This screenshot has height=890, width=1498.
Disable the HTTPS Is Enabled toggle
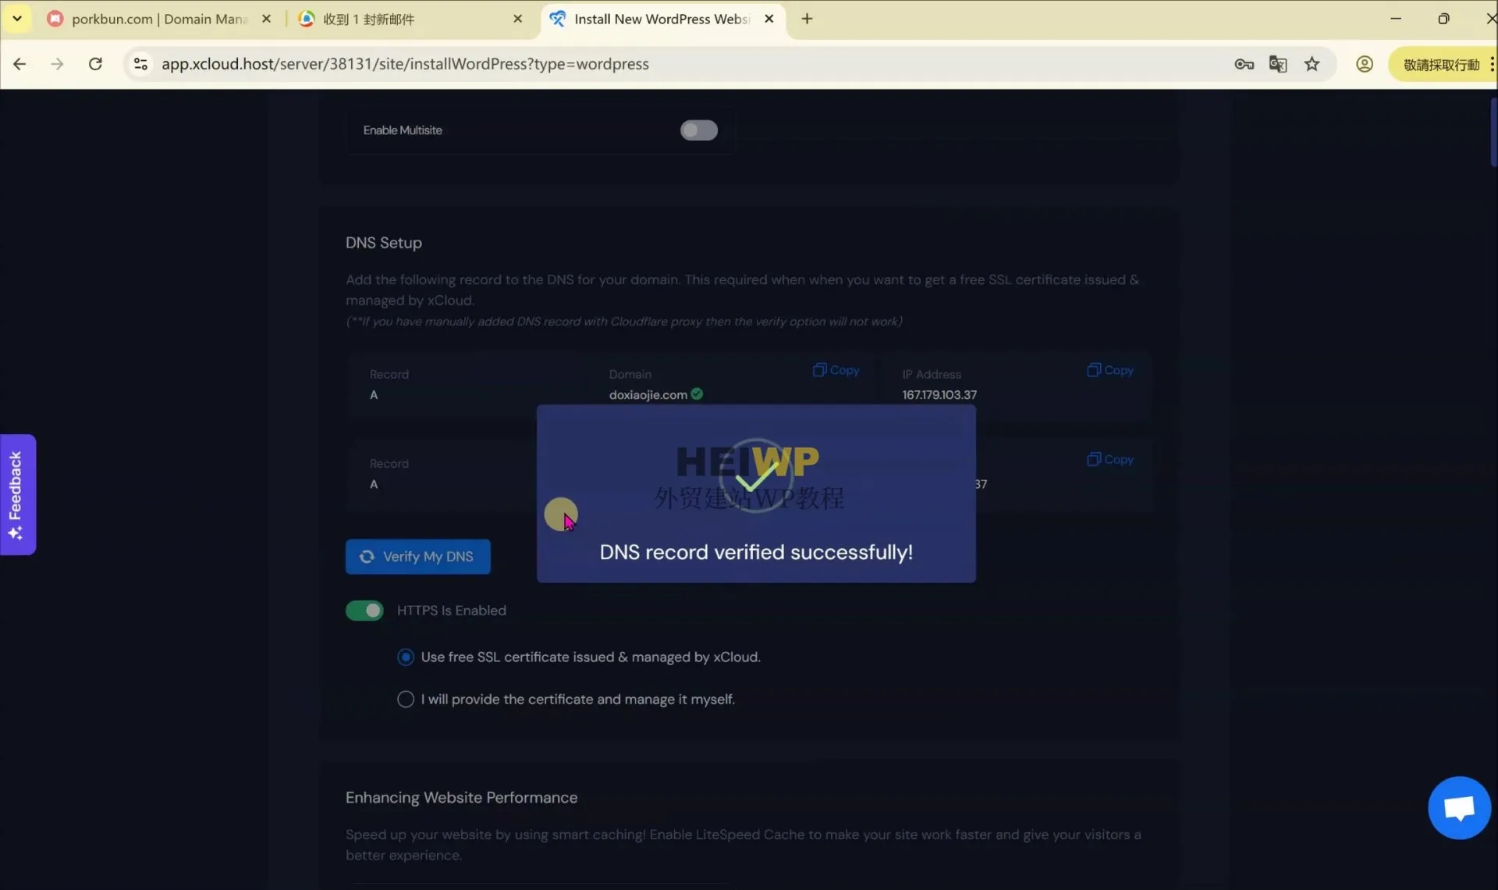(x=364, y=610)
